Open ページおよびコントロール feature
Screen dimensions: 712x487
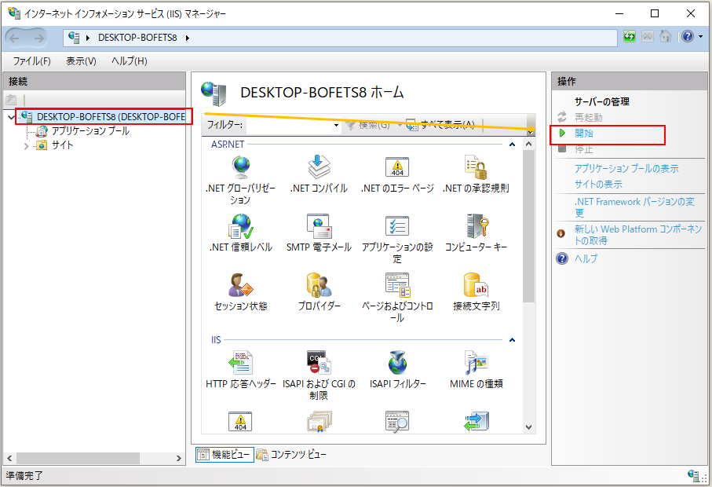tap(397, 298)
